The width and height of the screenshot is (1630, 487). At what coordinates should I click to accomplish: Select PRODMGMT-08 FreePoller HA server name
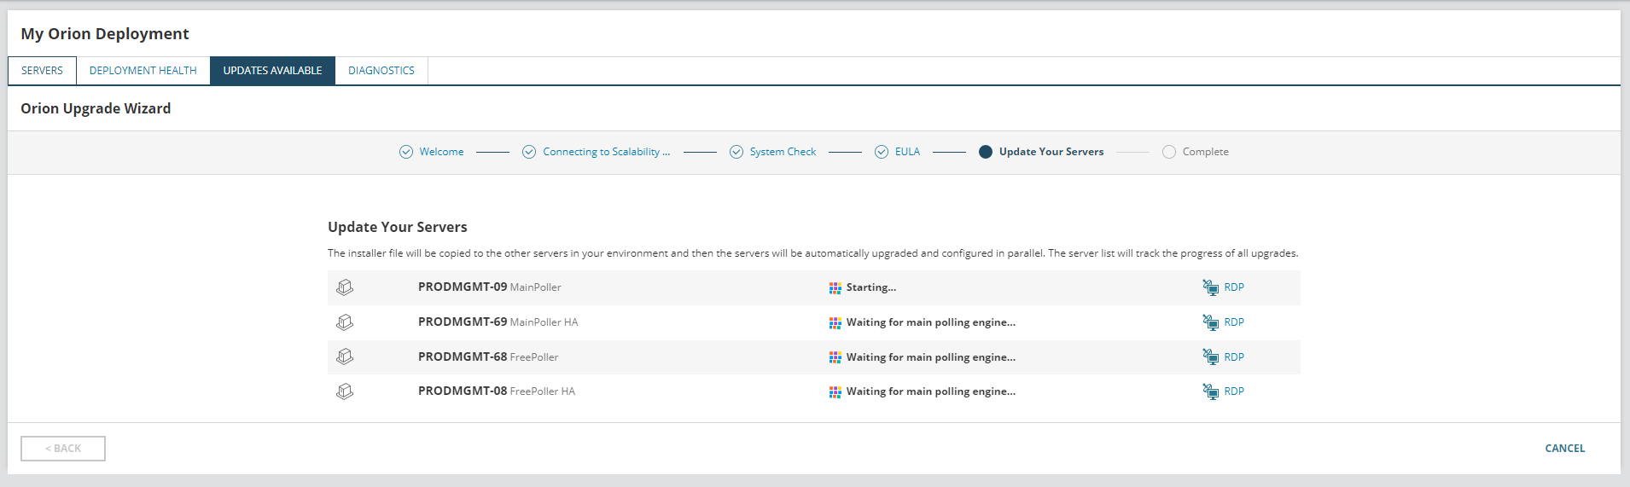tap(497, 391)
